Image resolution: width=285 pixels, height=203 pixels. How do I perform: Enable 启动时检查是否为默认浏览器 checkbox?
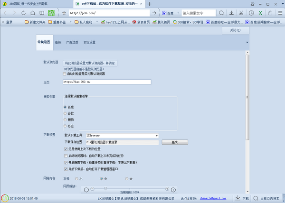point(65,74)
